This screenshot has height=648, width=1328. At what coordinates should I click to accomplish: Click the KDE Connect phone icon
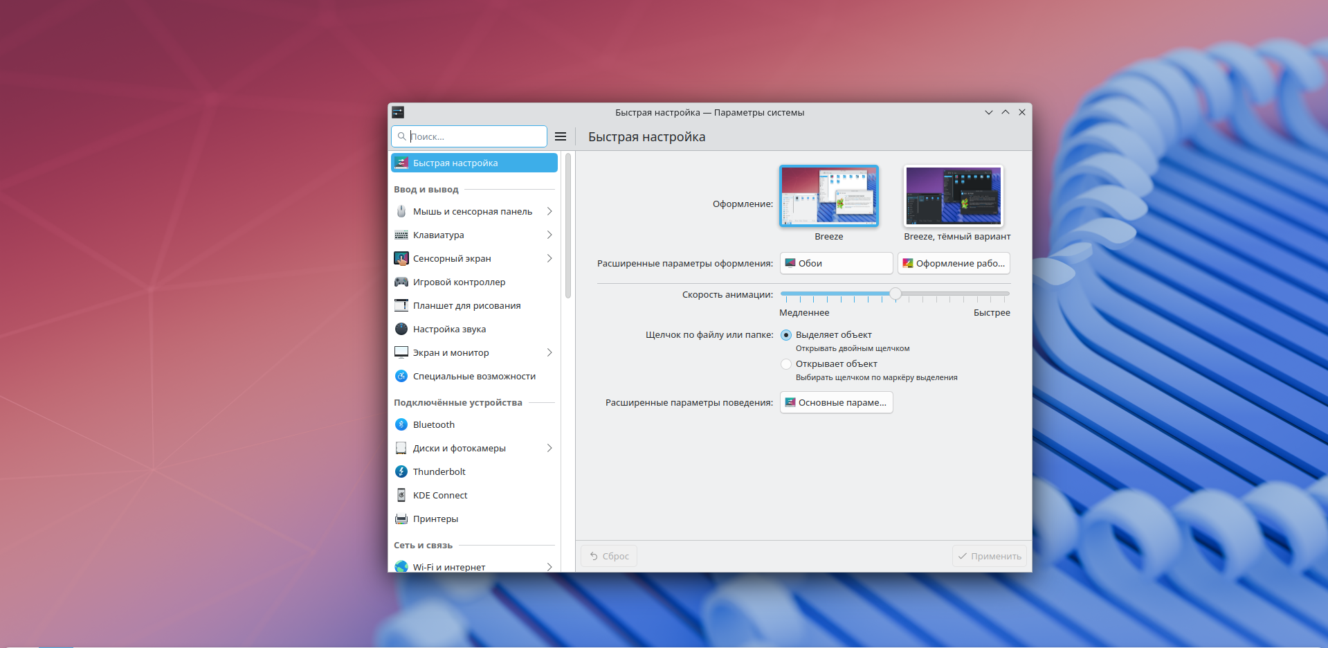click(x=401, y=495)
